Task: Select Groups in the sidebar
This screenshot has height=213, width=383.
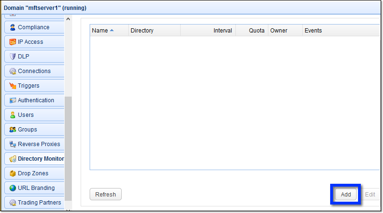Action: coord(34,130)
